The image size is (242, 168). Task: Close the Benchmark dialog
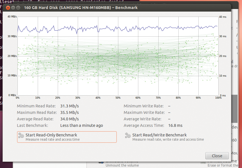tap(217, 156)
